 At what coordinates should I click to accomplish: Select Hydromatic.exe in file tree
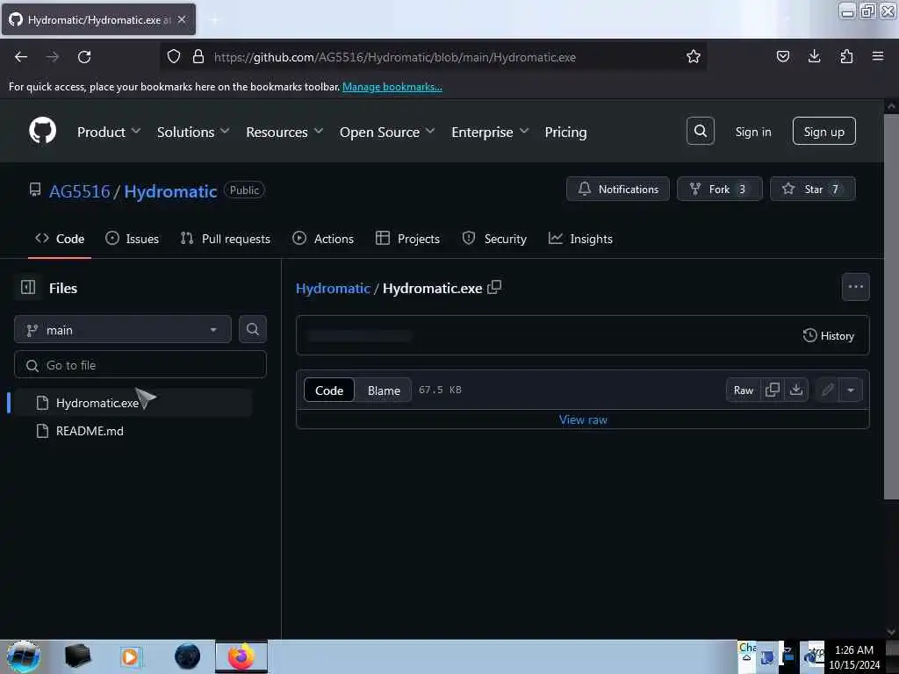tap(133, 403)
